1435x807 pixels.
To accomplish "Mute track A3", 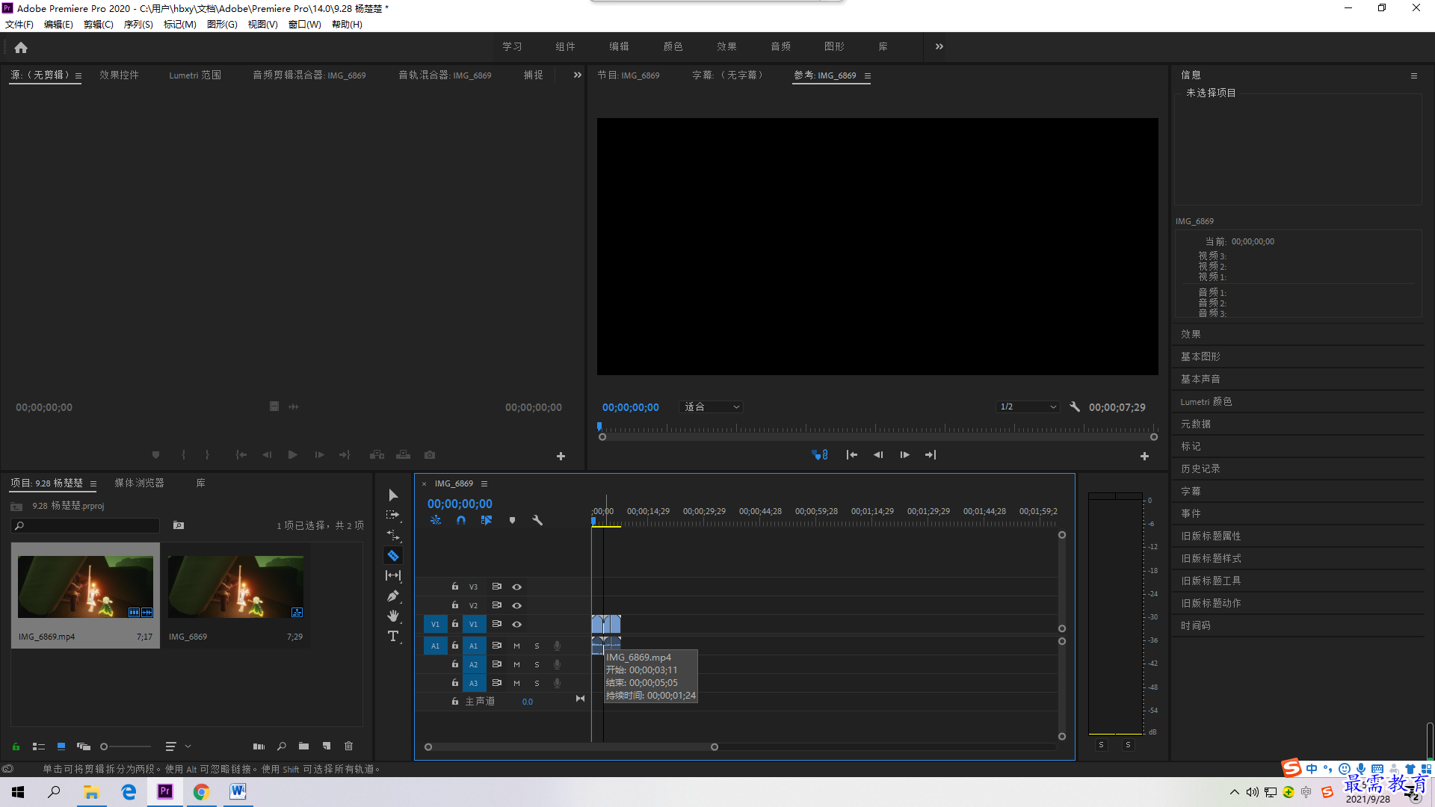I will pos(516,683).
